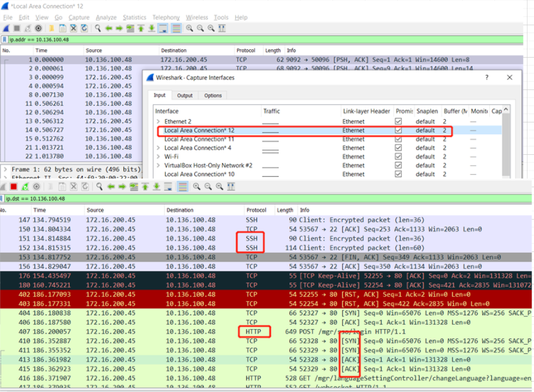
Task: Save the capture file from the top toolbar
Action: coord(63,29)
